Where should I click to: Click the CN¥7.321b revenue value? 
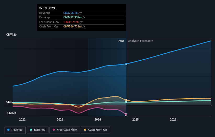tap(70, 13)
